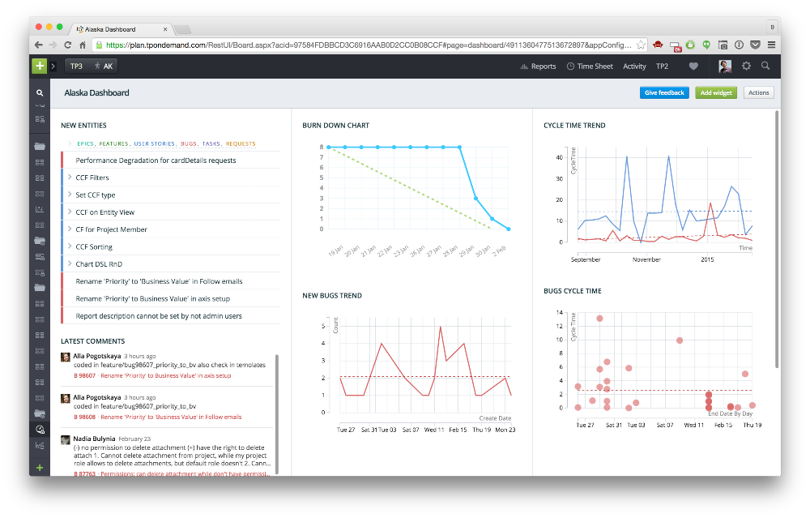Switch to TP2 in the header
The image size is (810, 518).
point(662,66)
